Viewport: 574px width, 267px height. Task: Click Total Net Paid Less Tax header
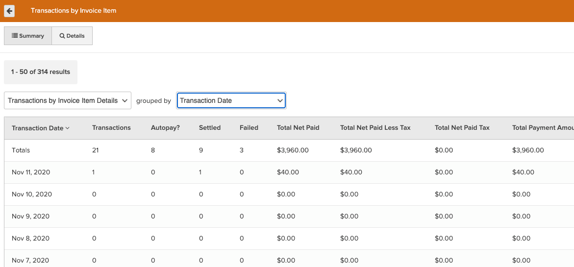coord(375,128)
